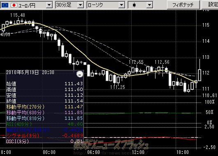
Task: Expand the candle style dropdown arrow
Action: 149,5
